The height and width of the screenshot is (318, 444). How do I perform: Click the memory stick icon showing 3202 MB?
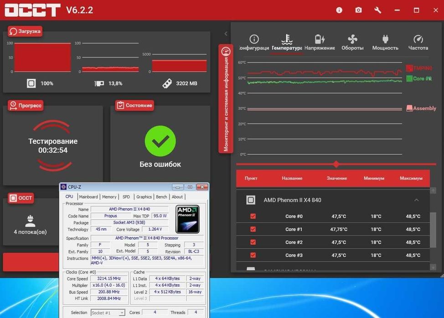coord(167,83)
